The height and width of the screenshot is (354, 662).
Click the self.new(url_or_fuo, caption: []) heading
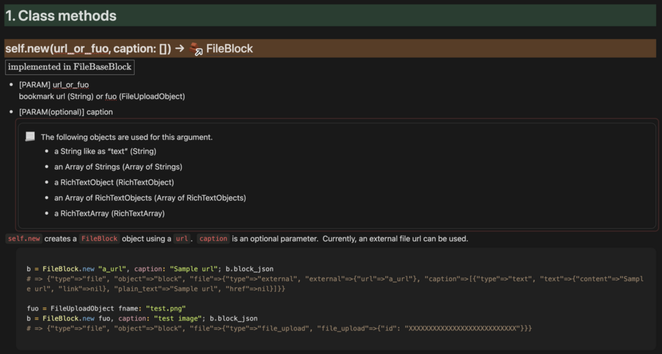tap(88, 49)
